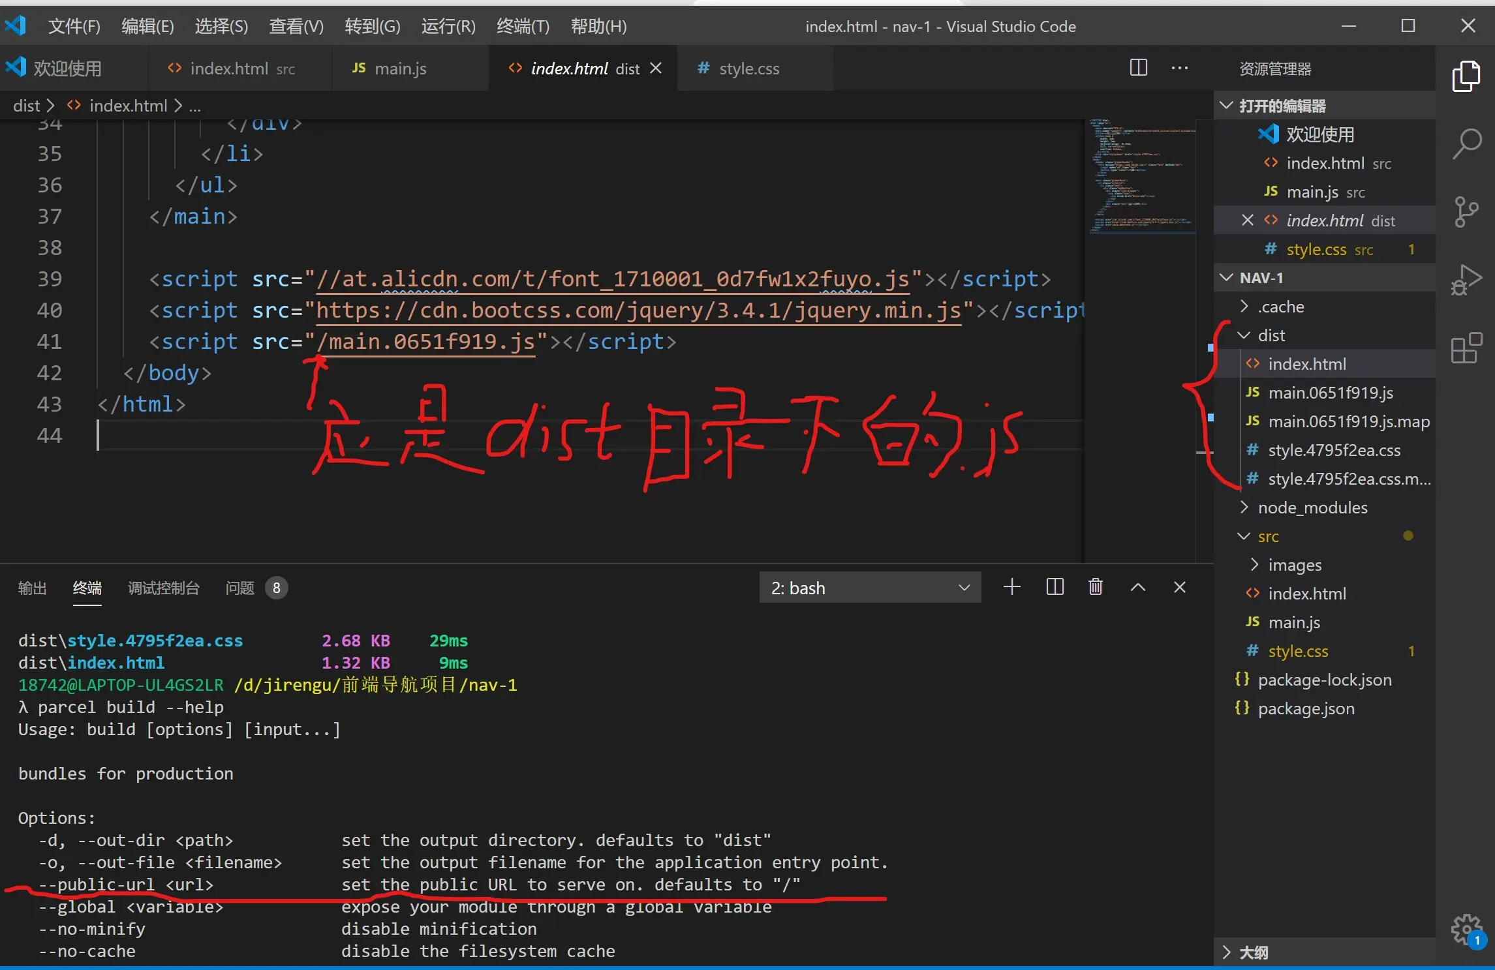Expand the node_modules folder
This screenshot has width=1495, height=970.
coord(1312,508)
